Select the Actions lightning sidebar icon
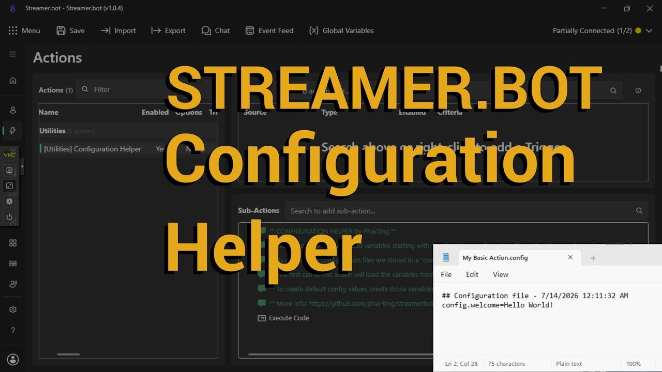This screenshot has width=662, height=372. [13, 131]
